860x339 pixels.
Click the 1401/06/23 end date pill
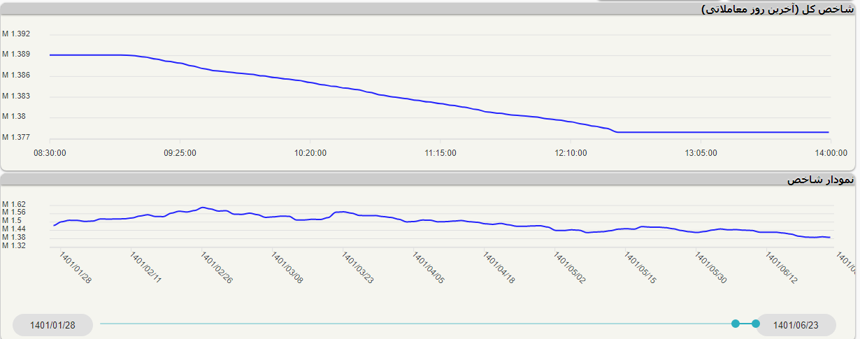point(797,325)
